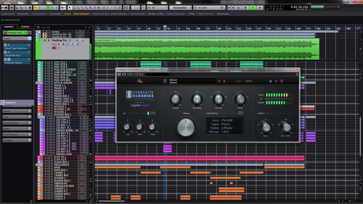Toggle the Inspector checkbox
Screen dimensions: 363x204
point(3,102)
